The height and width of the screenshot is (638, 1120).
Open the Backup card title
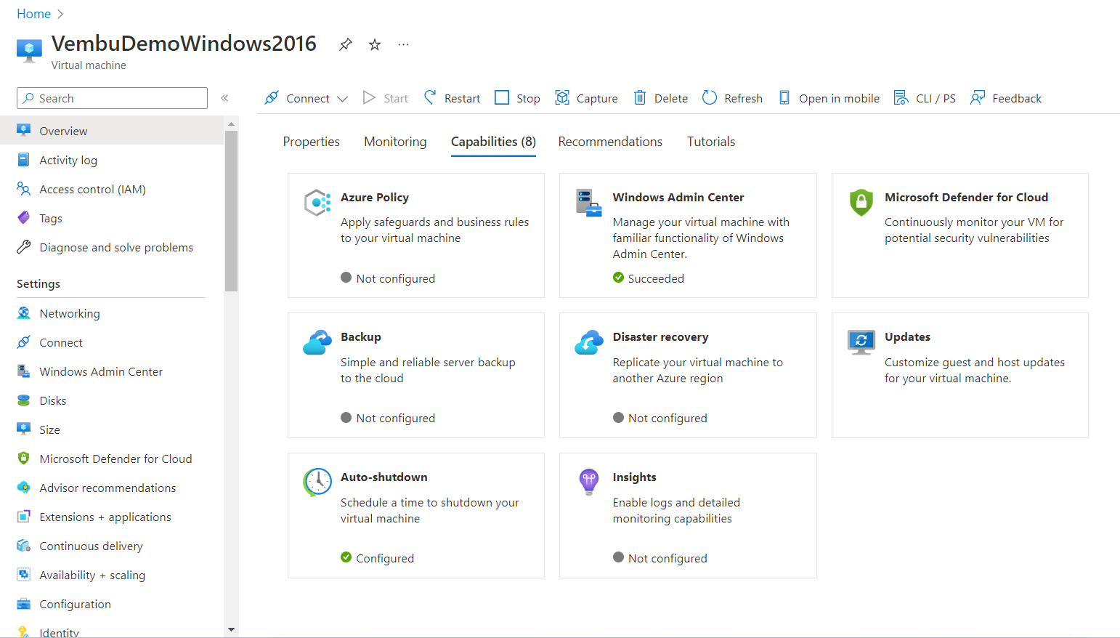click(x=361, y=336)
